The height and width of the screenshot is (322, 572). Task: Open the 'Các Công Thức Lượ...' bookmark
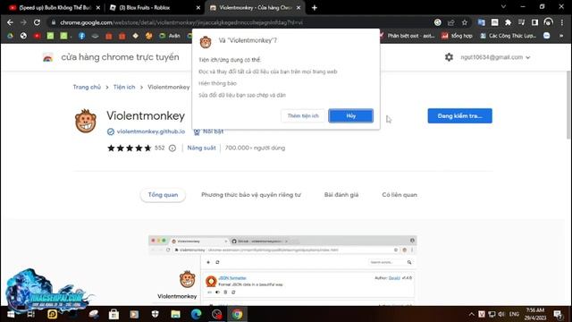click(x=509, y=36)
